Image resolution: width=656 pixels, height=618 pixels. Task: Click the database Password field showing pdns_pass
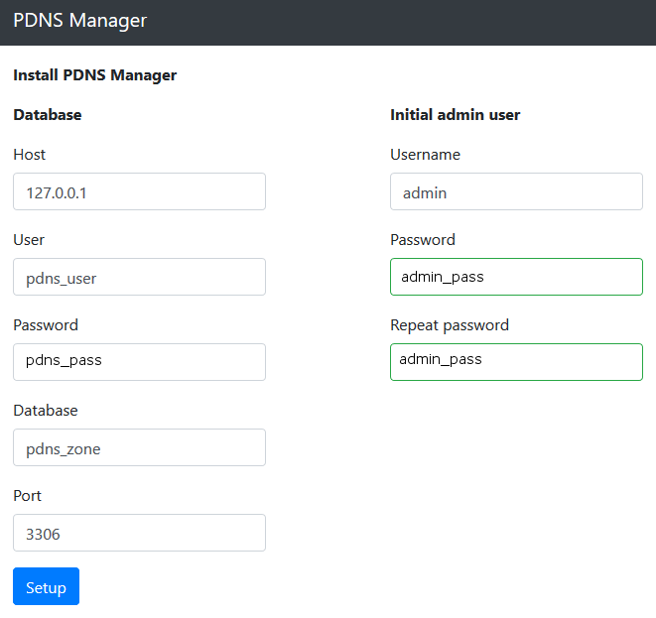tap(139, 362)
